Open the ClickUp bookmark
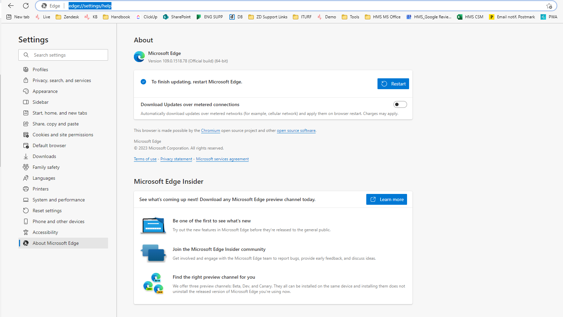The image size is (563, 317). [147, 17]
